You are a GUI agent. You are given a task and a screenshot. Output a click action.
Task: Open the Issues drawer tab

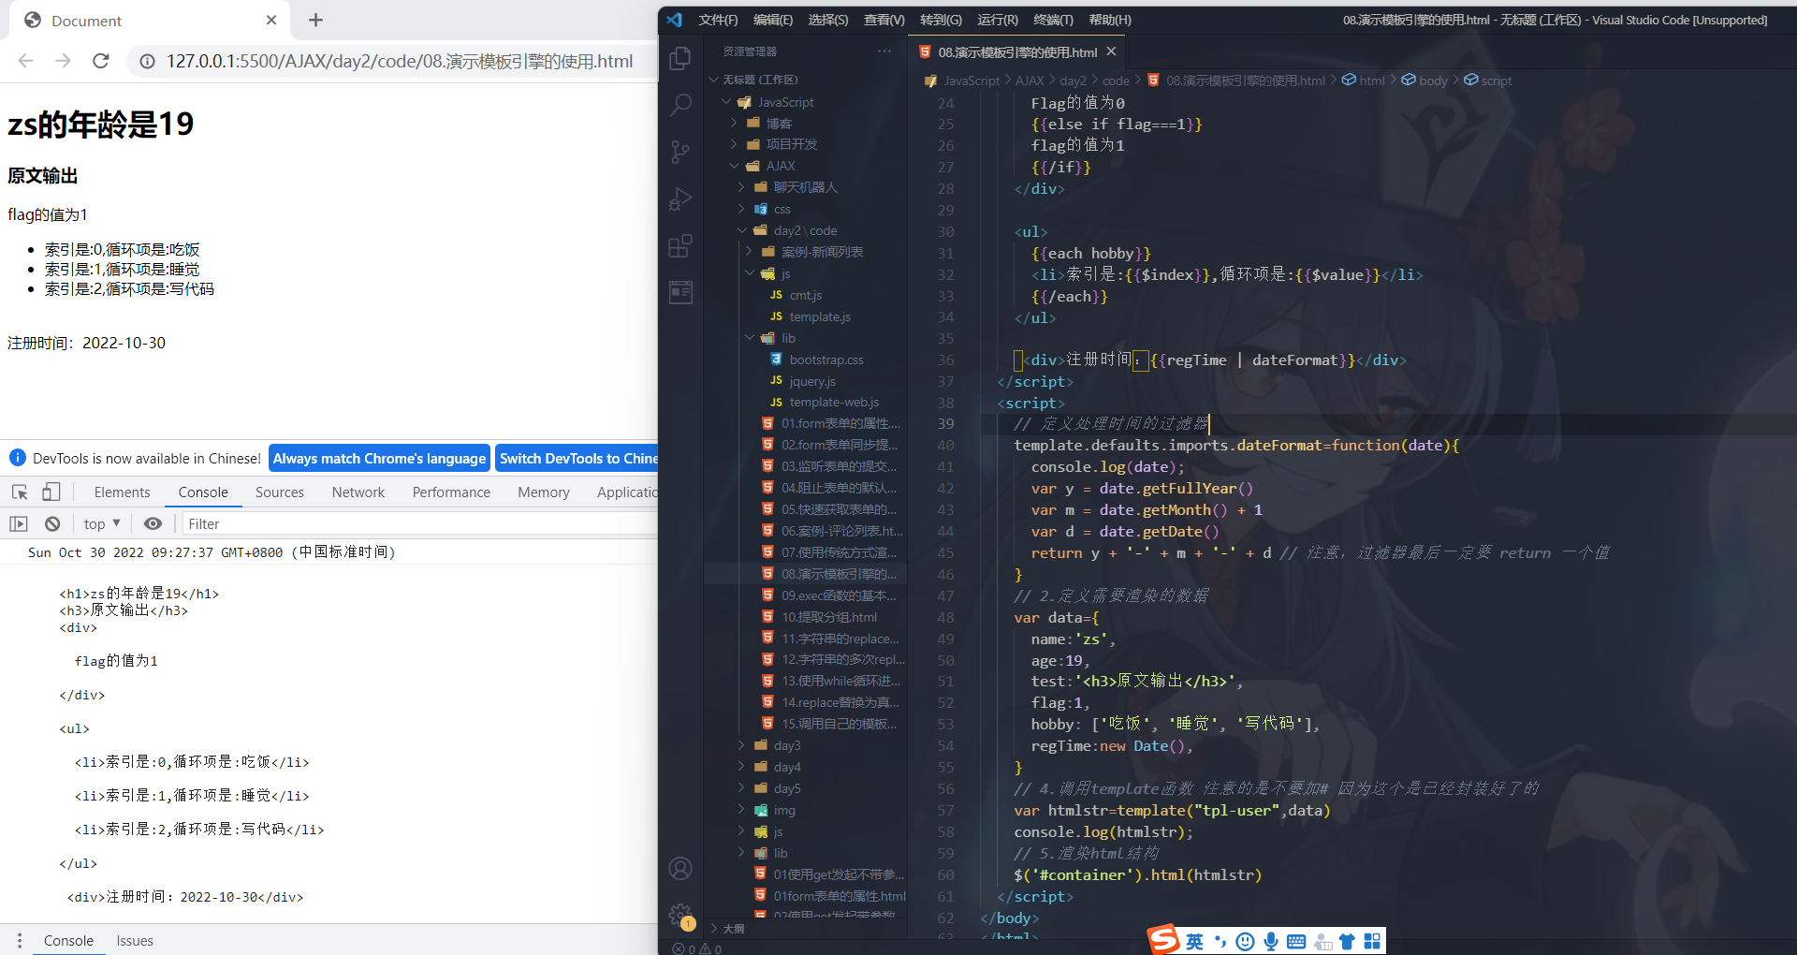(x=135, y=940)
